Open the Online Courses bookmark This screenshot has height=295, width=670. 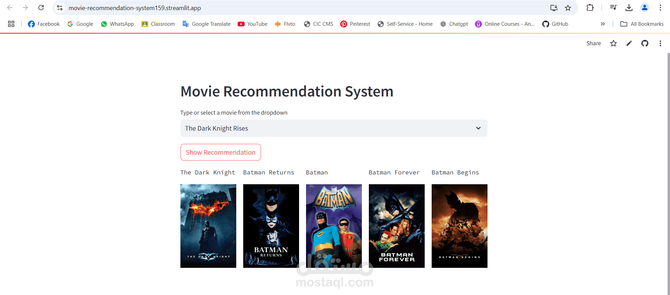(x=505, y=24)
